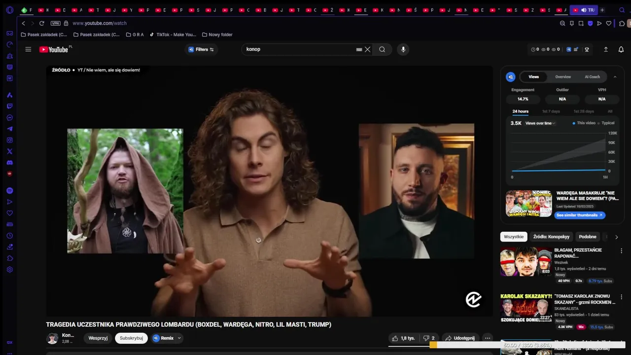The image size is (631, 355).
Task: Toggle the 'This video' chart legend
Action: 584,123
